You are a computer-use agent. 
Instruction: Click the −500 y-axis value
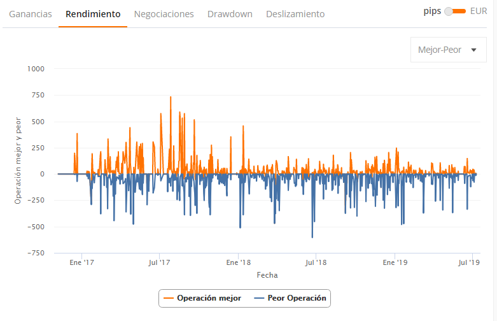[36, 227]
